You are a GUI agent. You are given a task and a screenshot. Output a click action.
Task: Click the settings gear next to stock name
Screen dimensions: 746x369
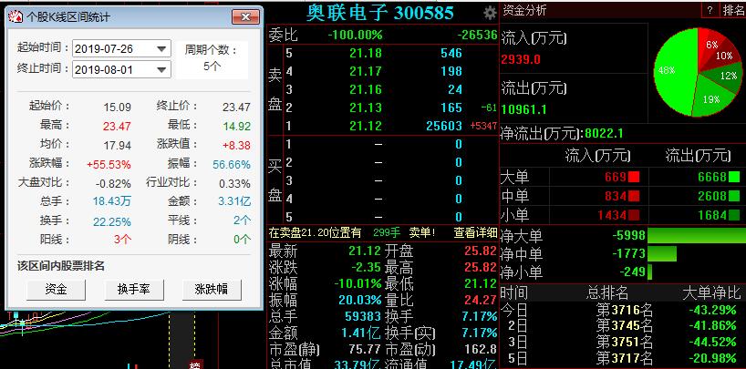click(491, 12)
